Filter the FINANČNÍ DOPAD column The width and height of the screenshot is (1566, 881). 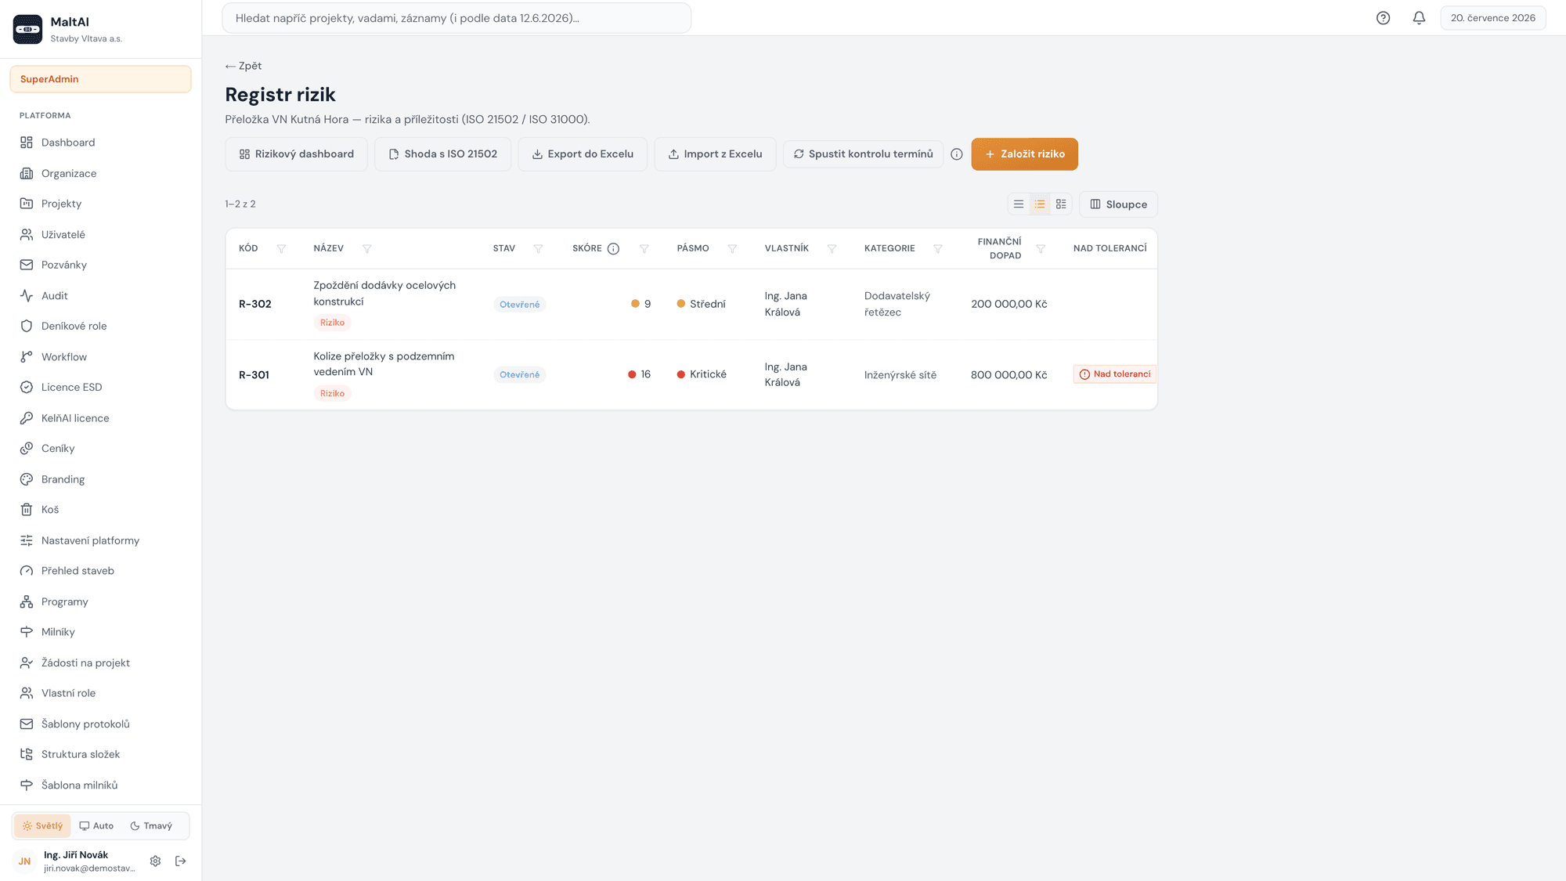(x=1041, y=249)
